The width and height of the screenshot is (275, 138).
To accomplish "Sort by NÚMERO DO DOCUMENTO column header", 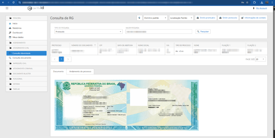I will pos(84,45).
